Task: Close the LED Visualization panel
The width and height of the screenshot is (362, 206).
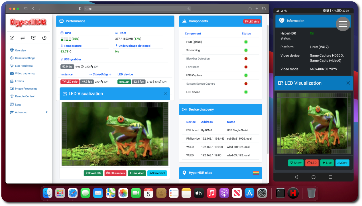Action: click(165, 94)
